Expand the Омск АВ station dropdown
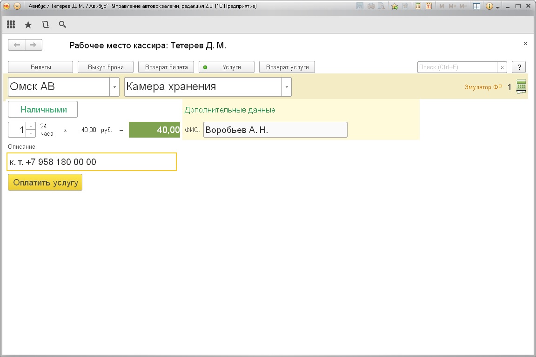Screen dimensions: 536x357 pos(114,87)
